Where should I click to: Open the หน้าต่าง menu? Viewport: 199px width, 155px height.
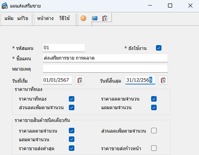coord(45,18)
